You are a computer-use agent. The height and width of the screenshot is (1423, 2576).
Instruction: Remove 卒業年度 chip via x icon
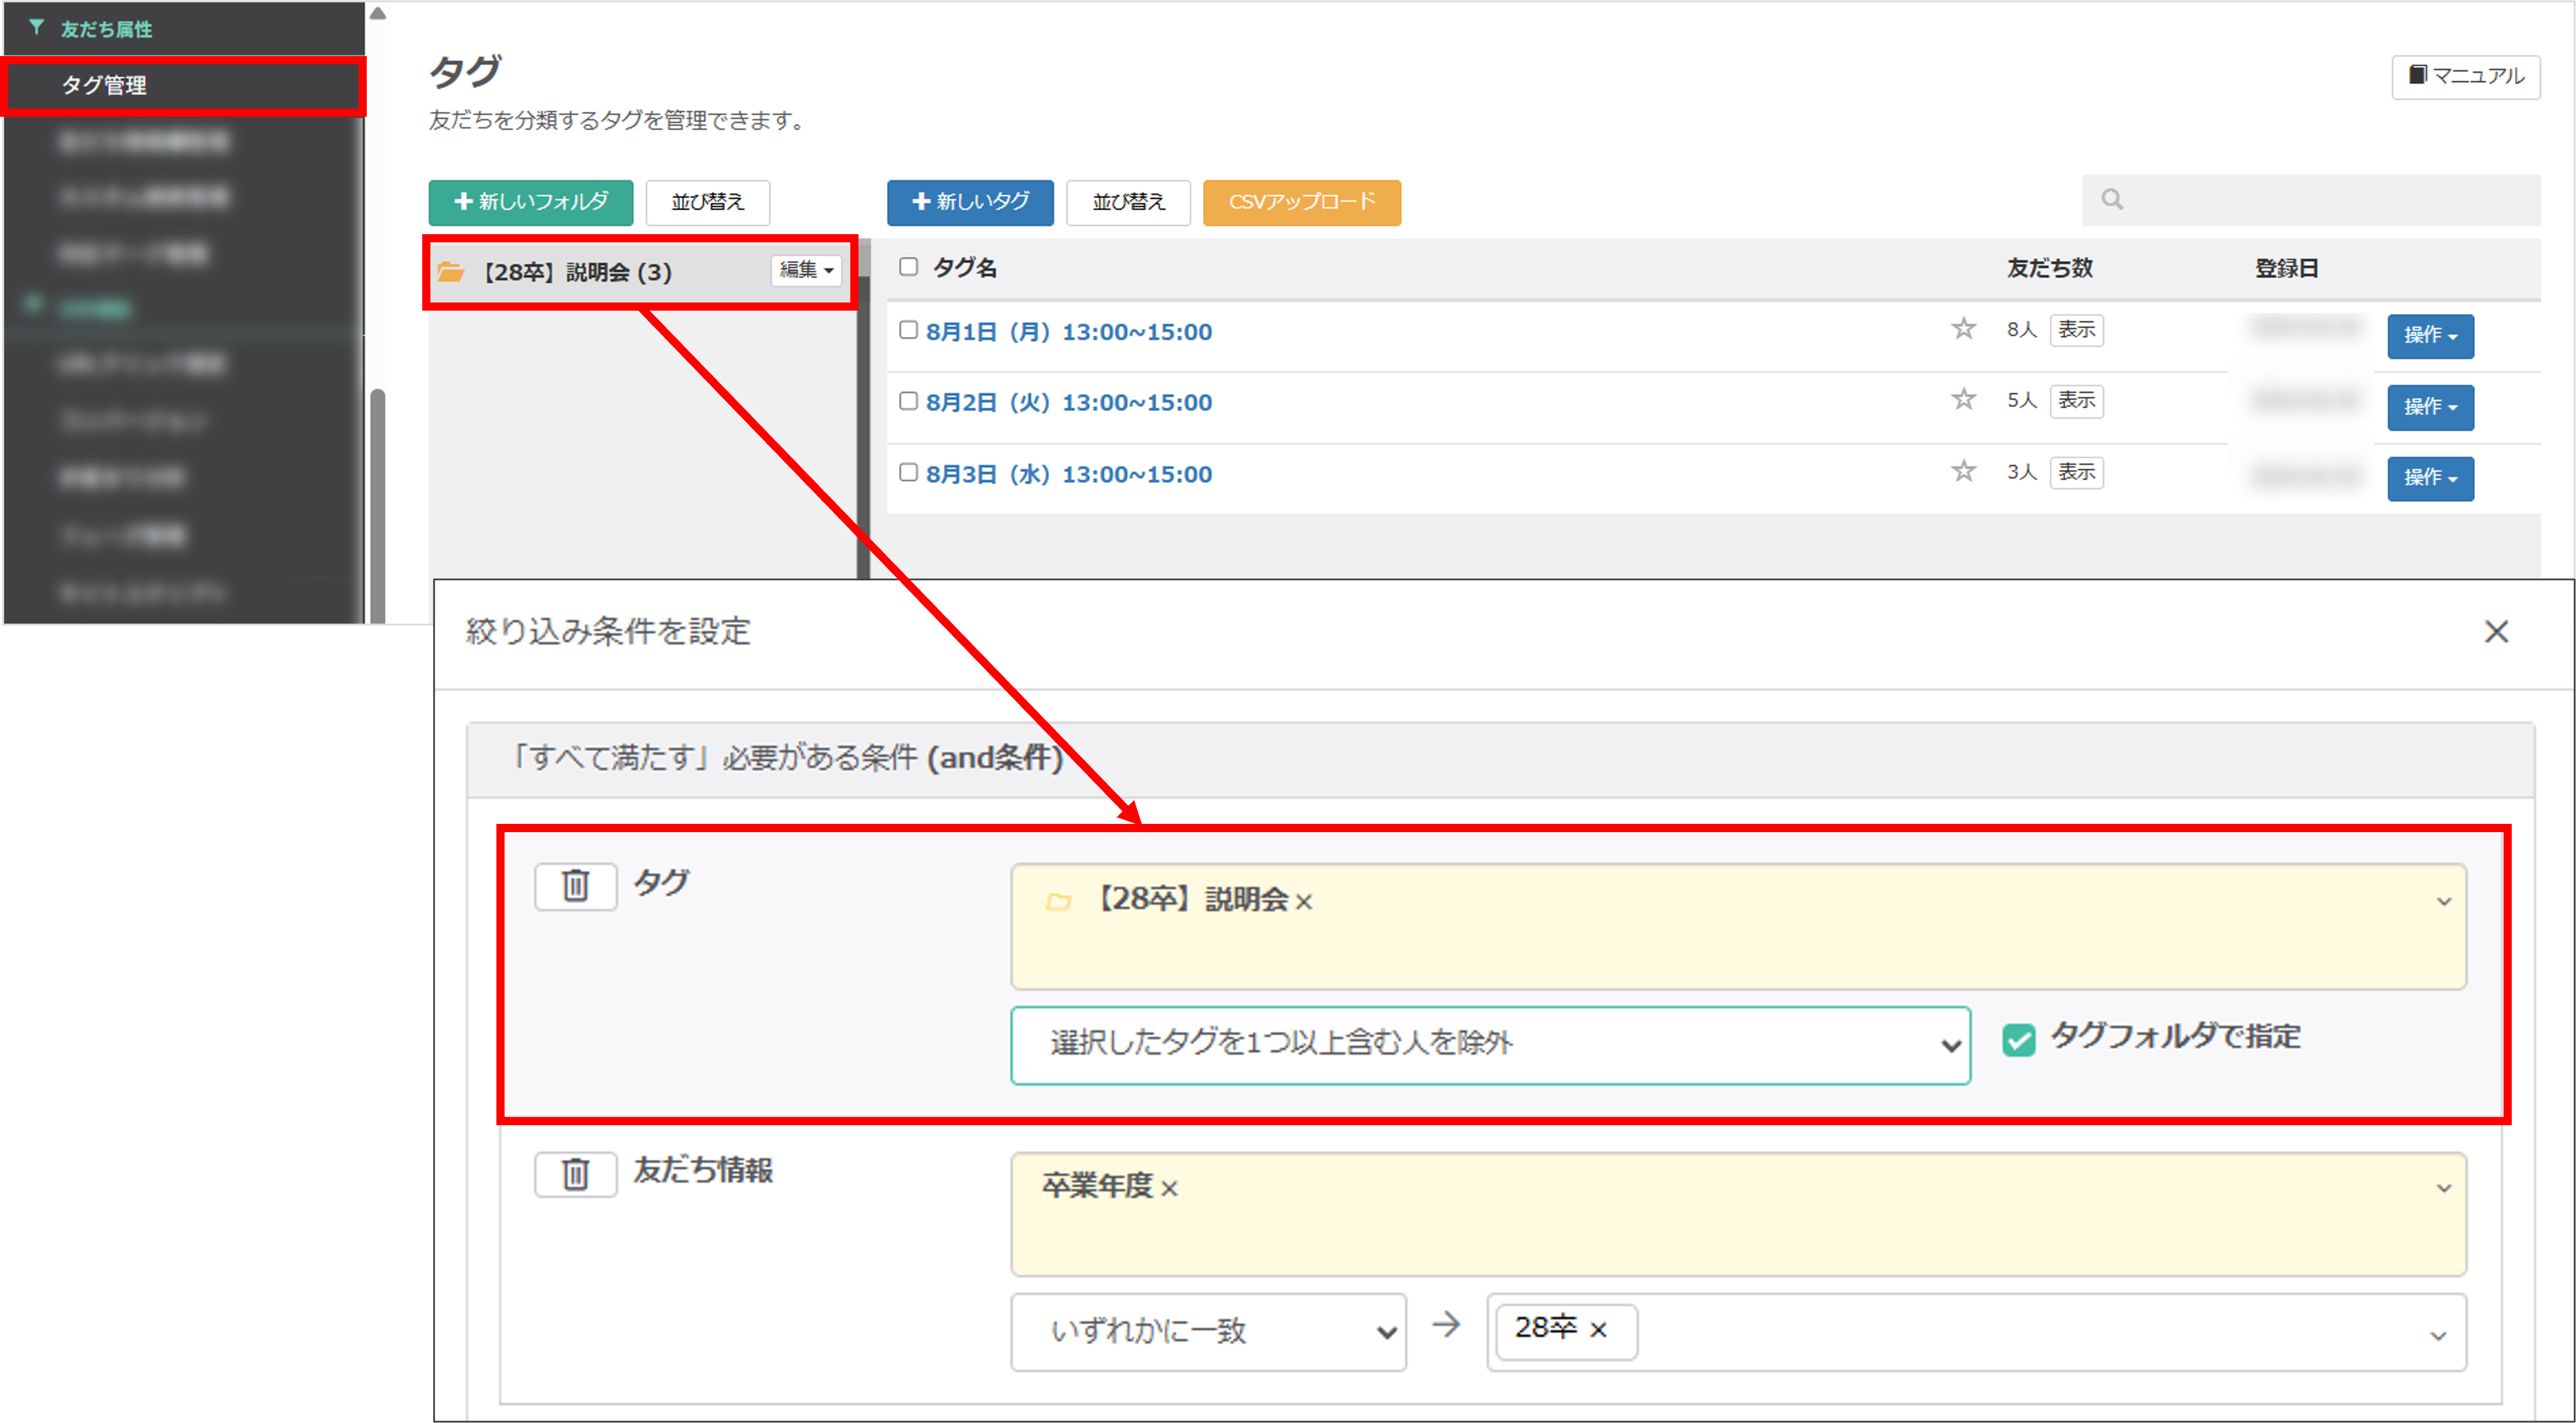tap(1170, 1189)
